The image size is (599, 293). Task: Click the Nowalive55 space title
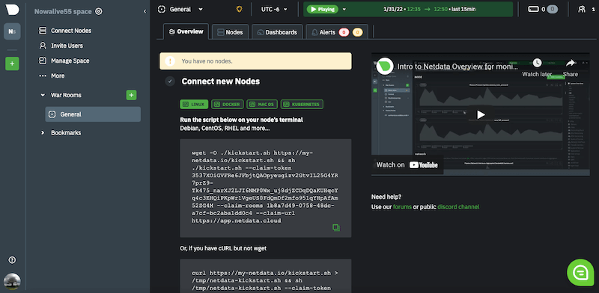(63, 11)
